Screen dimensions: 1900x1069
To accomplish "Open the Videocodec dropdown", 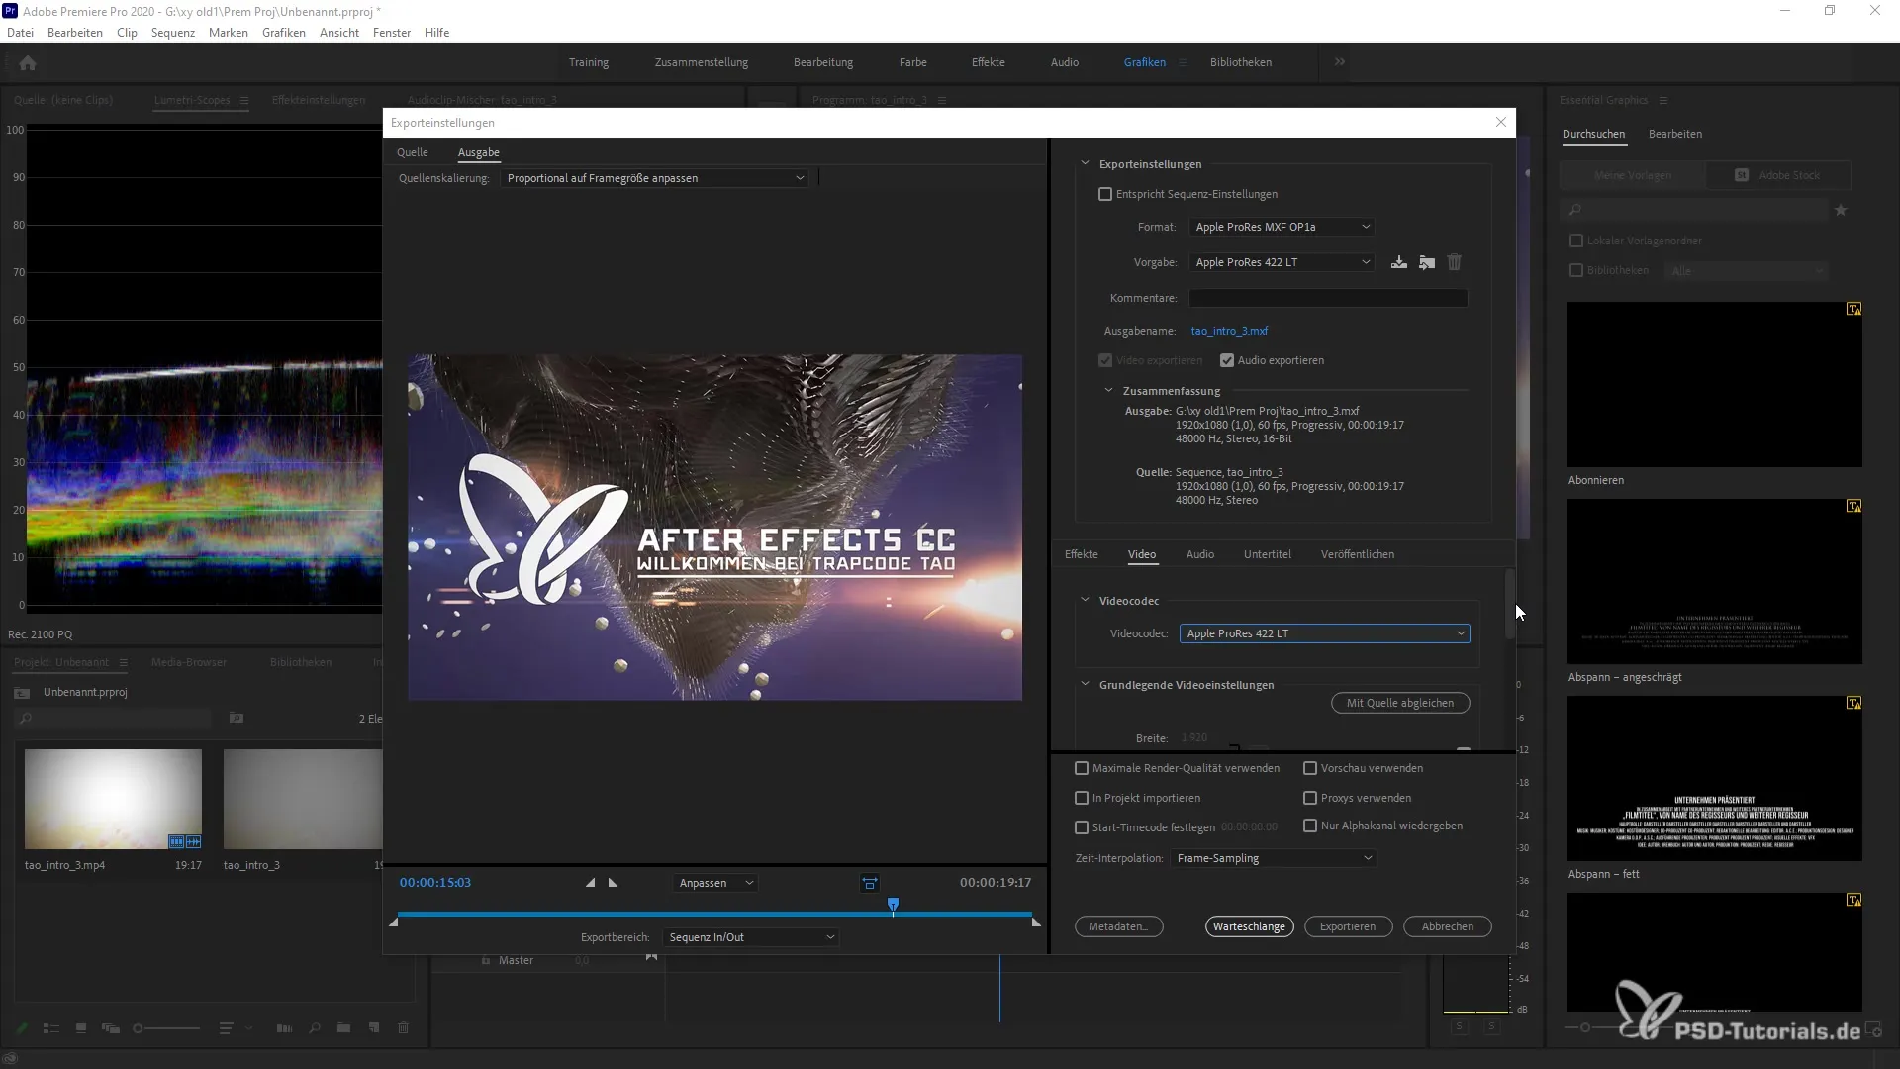I will pyautogui.click(x=1324, y=633).
